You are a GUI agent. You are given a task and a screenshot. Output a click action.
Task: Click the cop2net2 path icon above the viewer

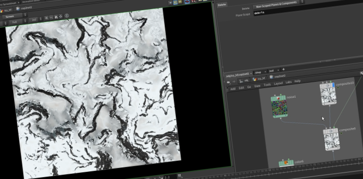[x=18, y=9]
